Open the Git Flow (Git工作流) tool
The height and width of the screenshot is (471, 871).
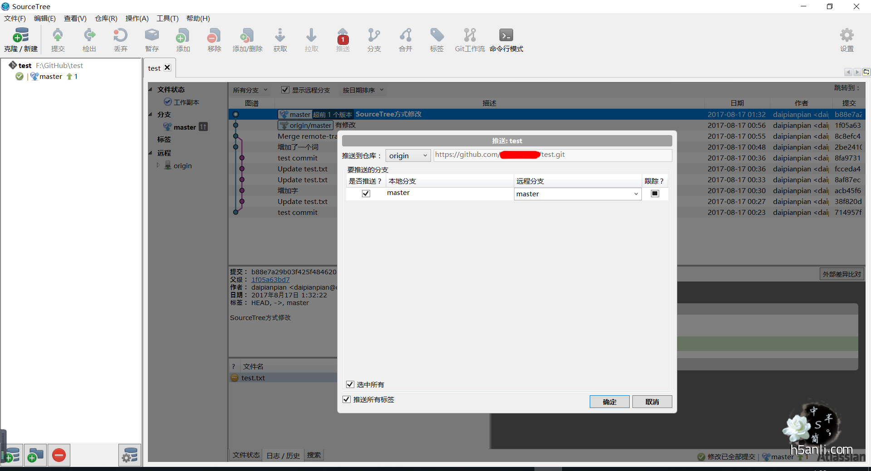click(470, 39)
